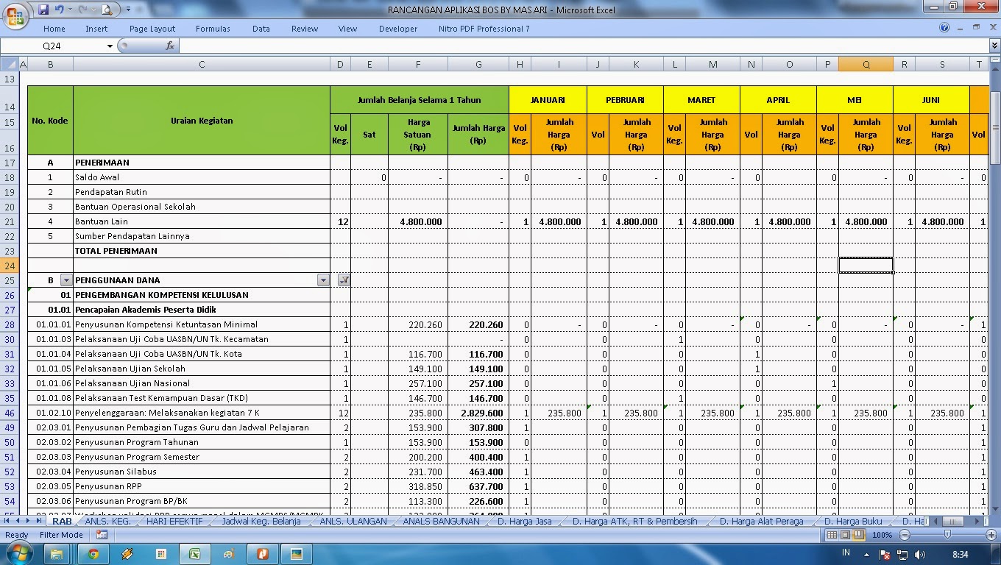The height and width of the screenshot is (565, 1001).
Task: Open Customize Quick Access Toolbar arrow
Action: (x=128, y=10)
